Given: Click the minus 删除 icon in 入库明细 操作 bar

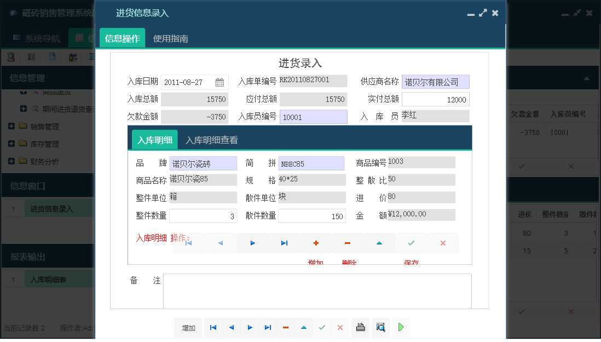Looking at the screenshot, I should [x=348, y=243].
